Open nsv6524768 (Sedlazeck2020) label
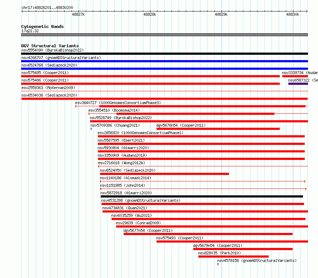Image resolution: width=318 pixels, height=278 pixels. (x=49, y=65)
